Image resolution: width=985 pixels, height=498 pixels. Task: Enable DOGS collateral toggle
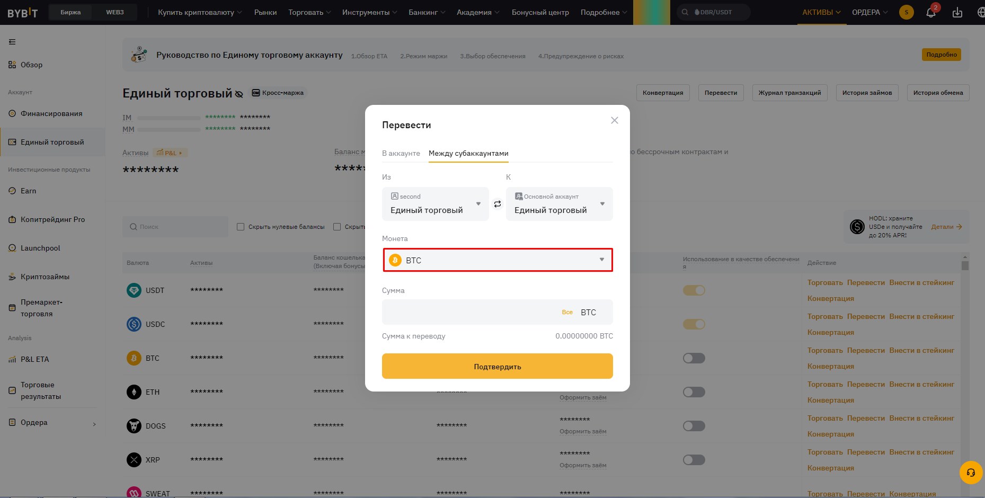694,426
